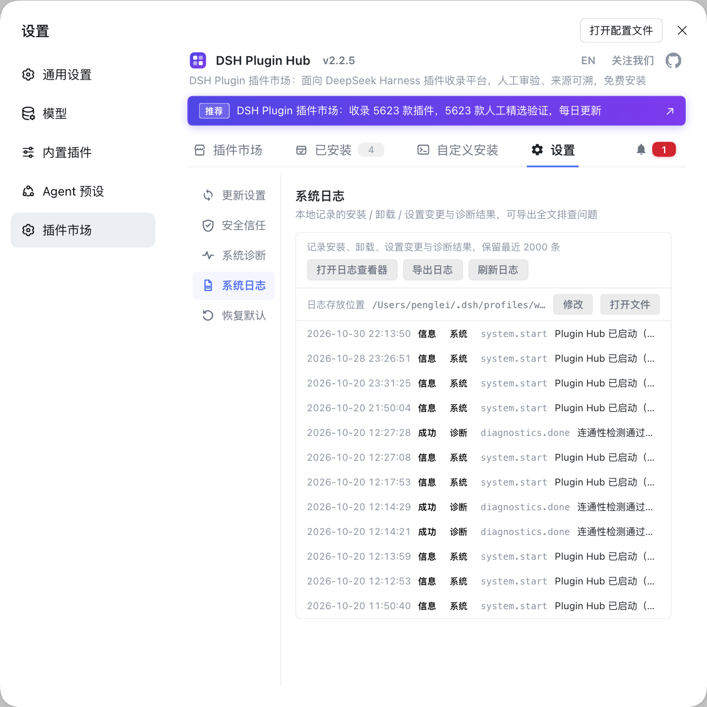Go to 恢复默认 section
The height and width of the screenshot is (707, 707).
click(234, 316)
